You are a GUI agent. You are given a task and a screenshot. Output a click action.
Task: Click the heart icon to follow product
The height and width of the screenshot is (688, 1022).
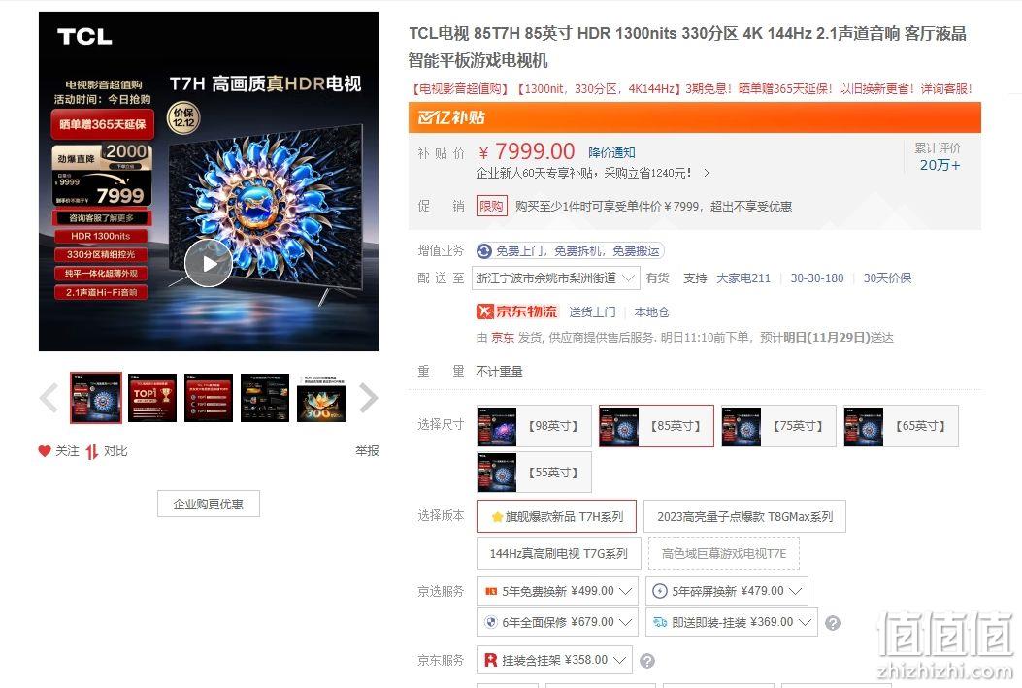tap(45, 451)
